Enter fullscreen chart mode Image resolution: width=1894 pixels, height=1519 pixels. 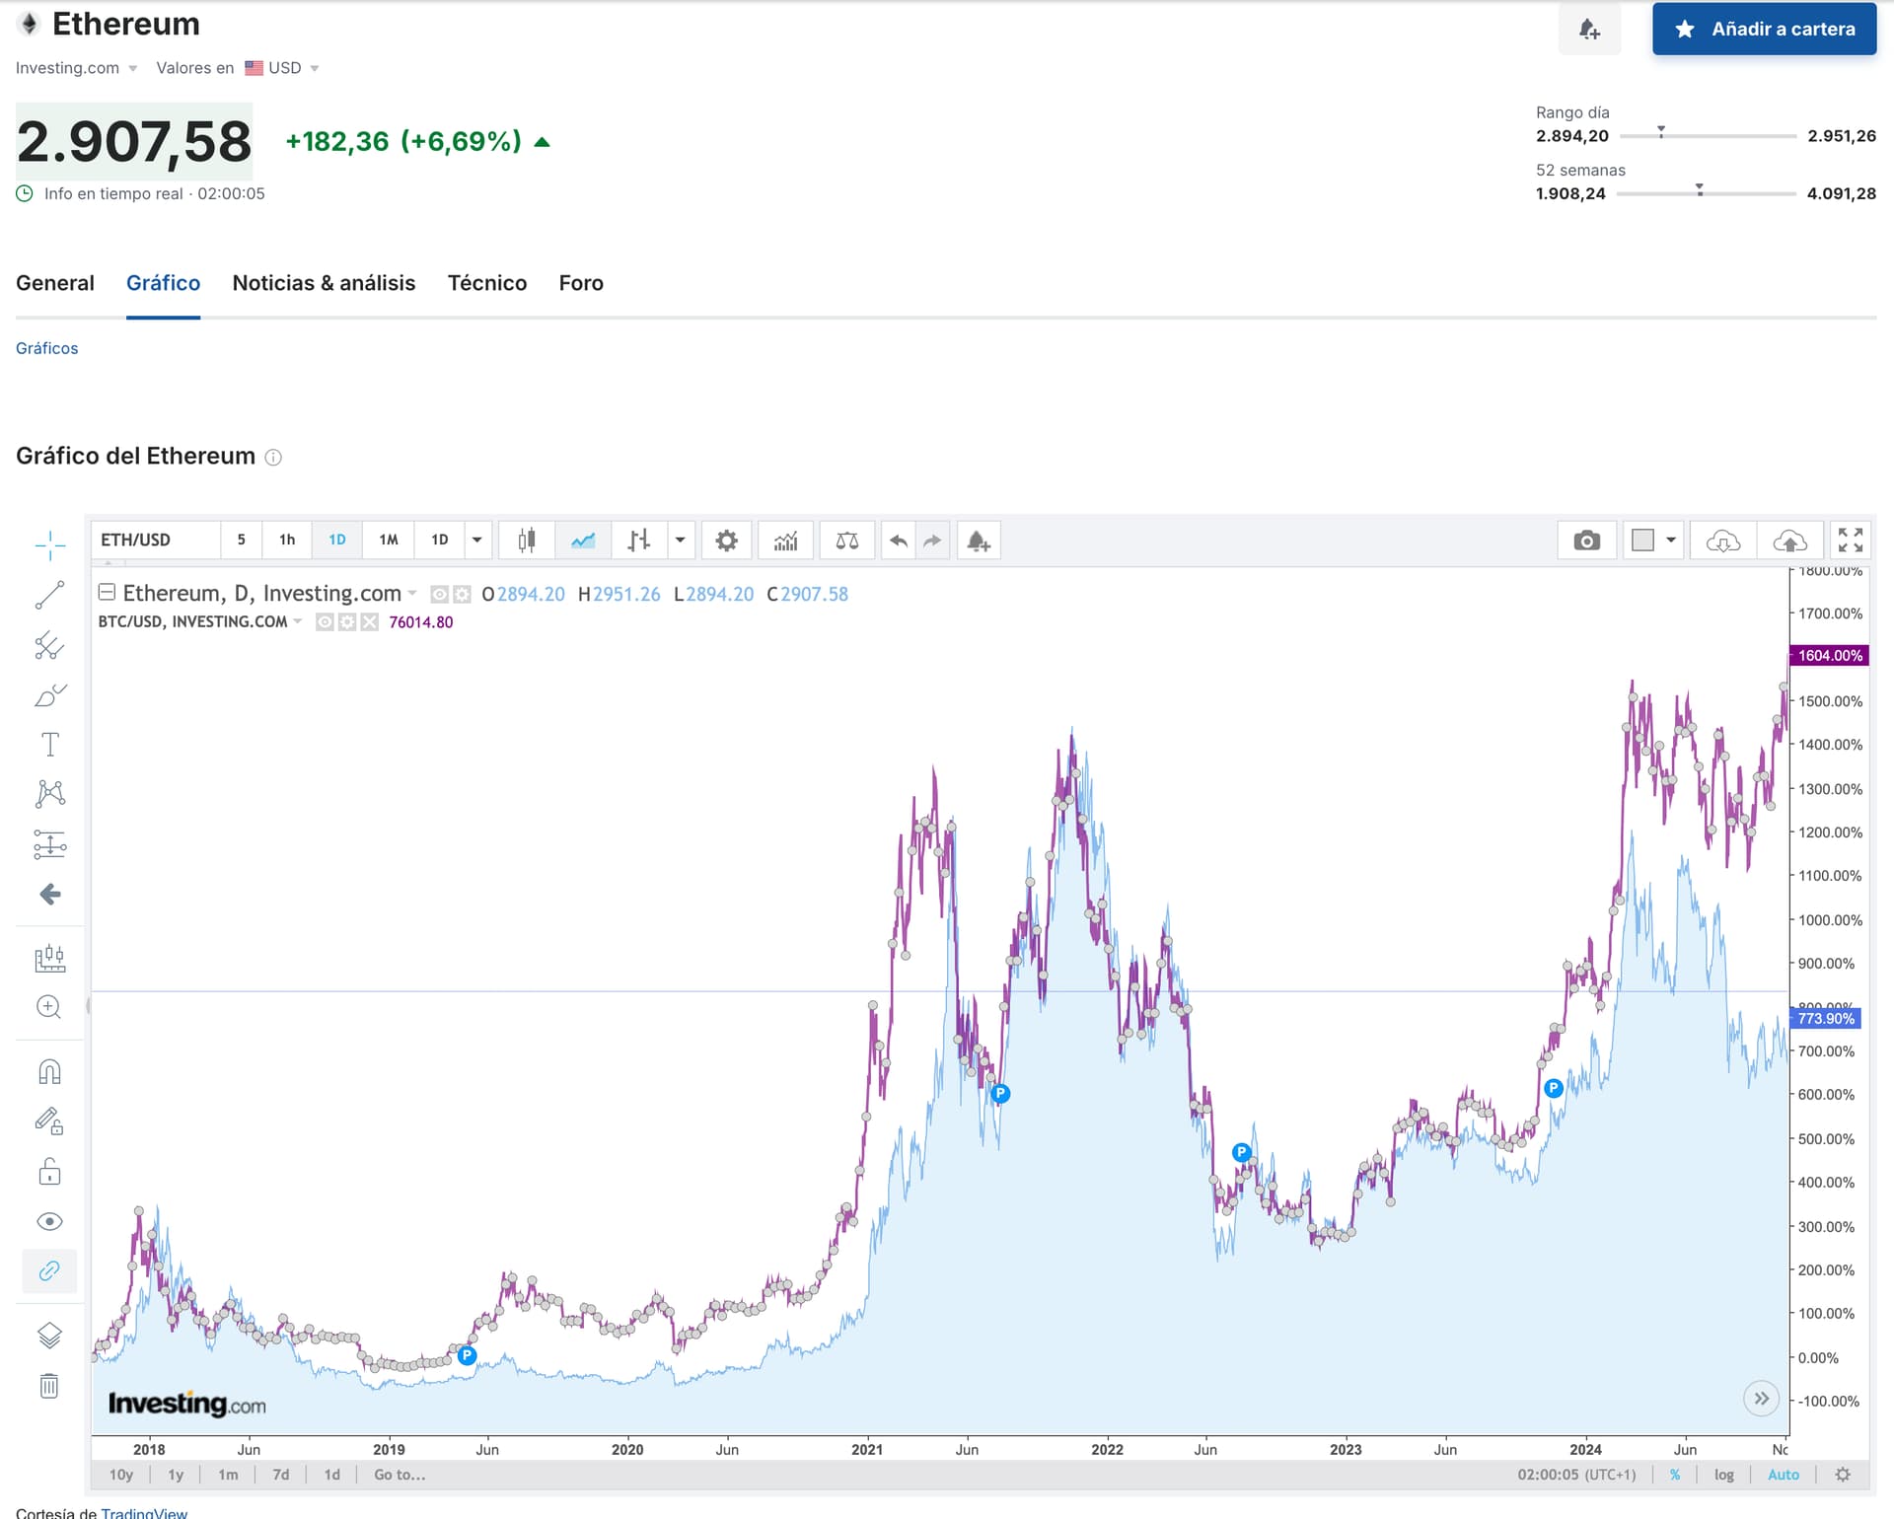1851,541
